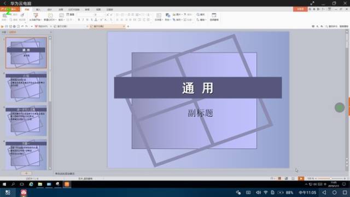This screenshot has height=197, width=350.
Task: Expand the quick access toolbar dropdown arrow
Action: pos(32,26)
